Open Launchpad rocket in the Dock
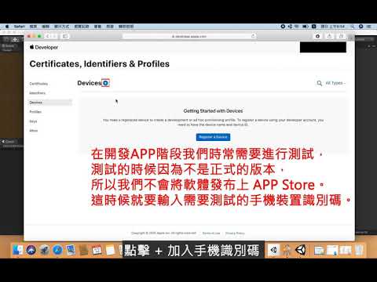 pos(44,250)
